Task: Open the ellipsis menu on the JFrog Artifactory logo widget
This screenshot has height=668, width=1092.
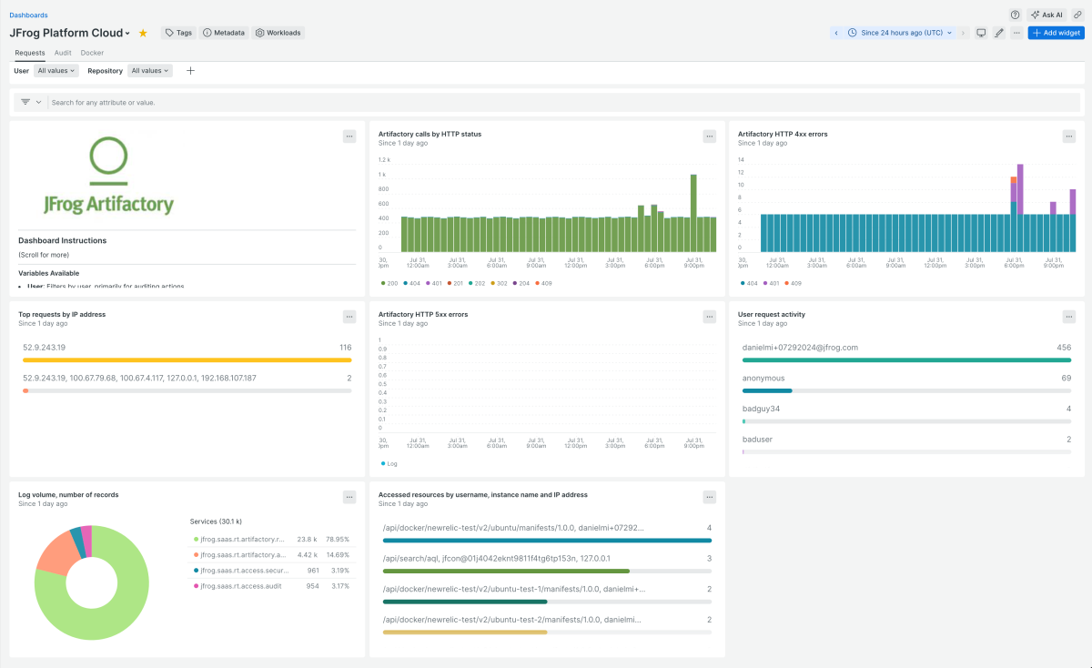Action: [x=349, y=136]
